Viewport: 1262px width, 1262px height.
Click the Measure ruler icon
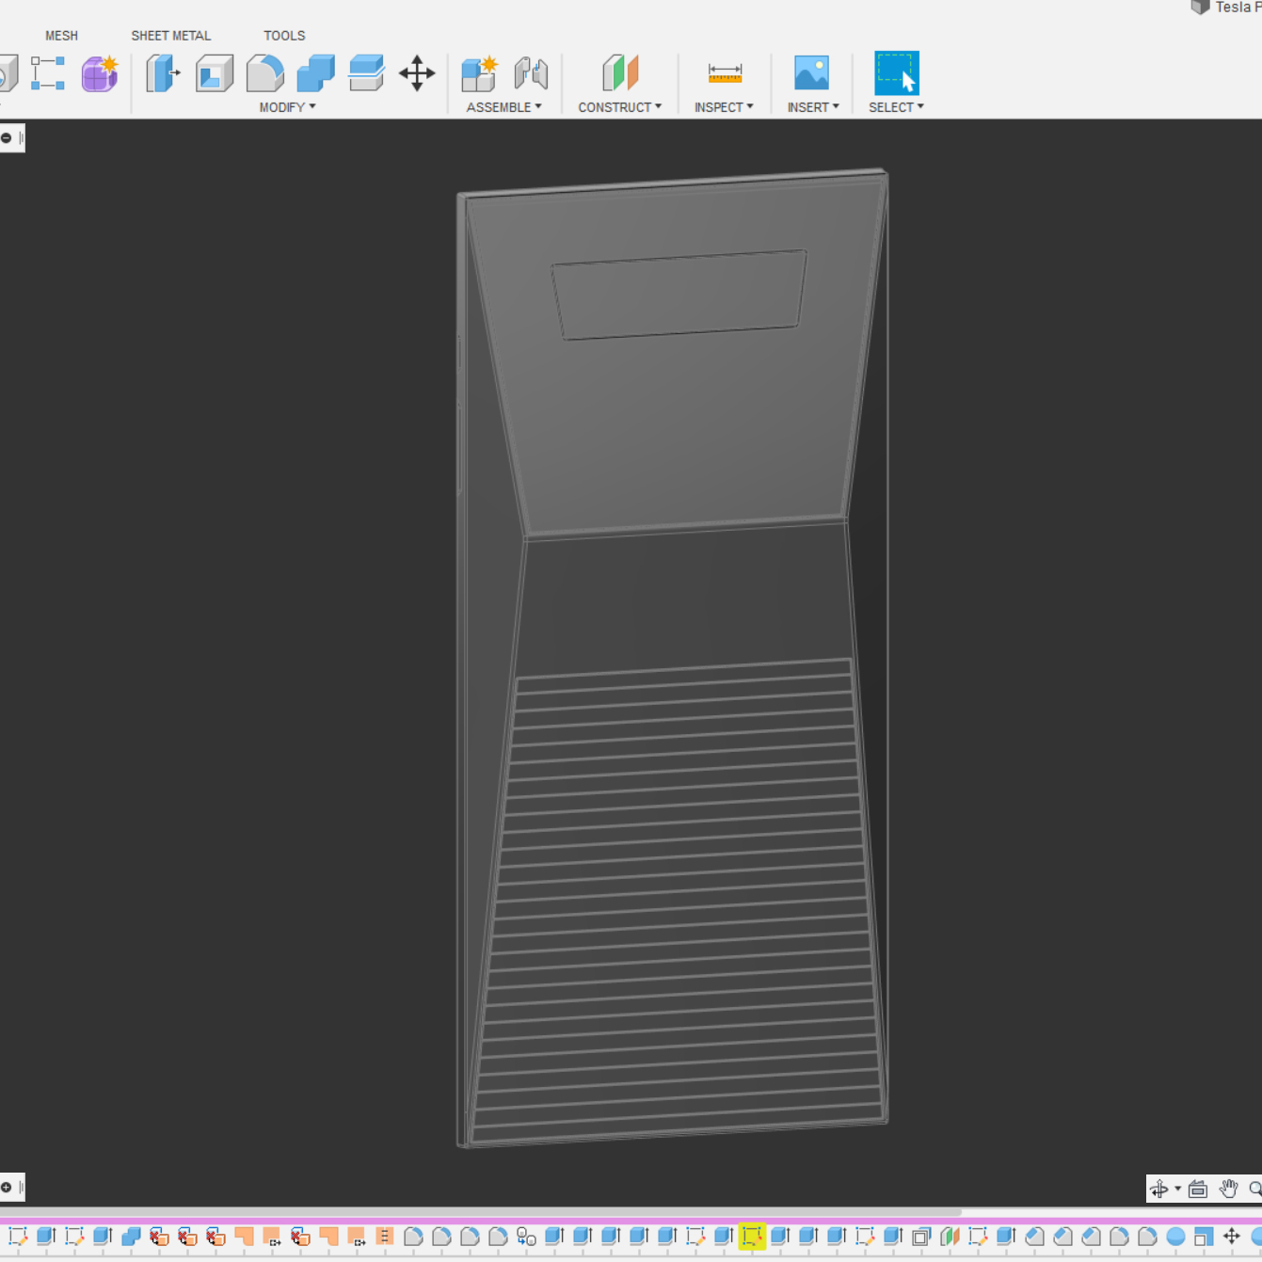click(725, 73)
